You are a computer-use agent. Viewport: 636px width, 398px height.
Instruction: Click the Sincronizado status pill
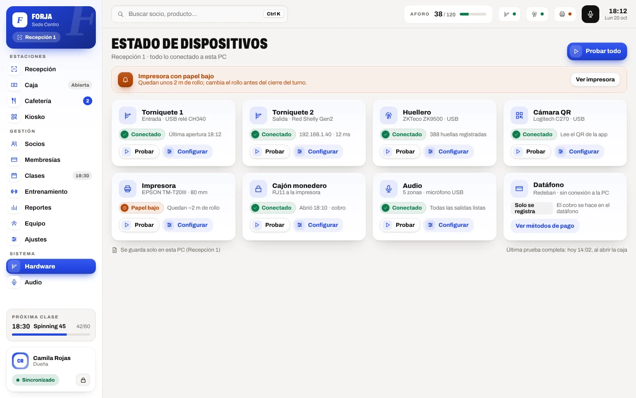[x=35, y=380]
